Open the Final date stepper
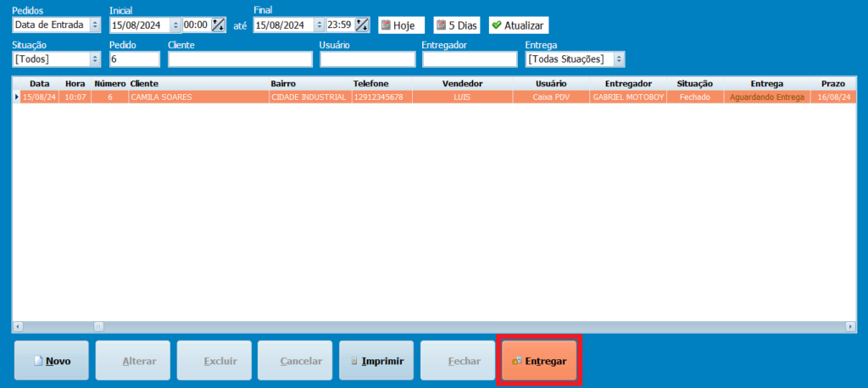 coord(319,25)
